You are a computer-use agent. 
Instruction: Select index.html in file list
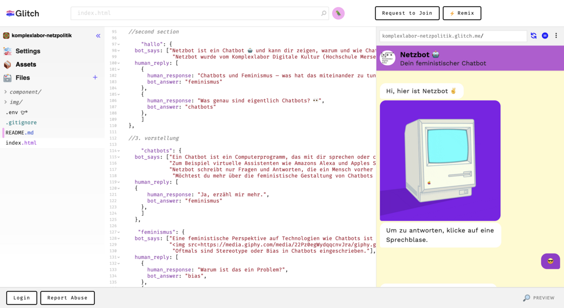[21, 143]
